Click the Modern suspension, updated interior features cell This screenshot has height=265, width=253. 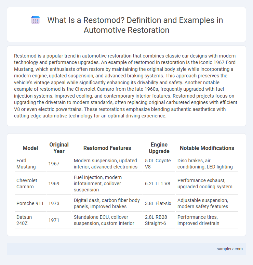pos(107,164)
